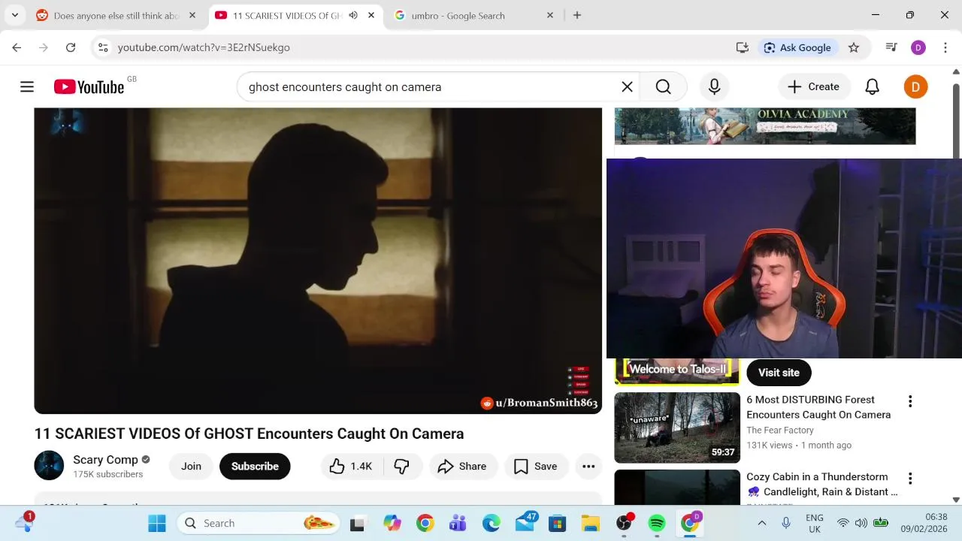Open Microsoft Store from the taskbar
962x541 pixels.
pos(558,523)
